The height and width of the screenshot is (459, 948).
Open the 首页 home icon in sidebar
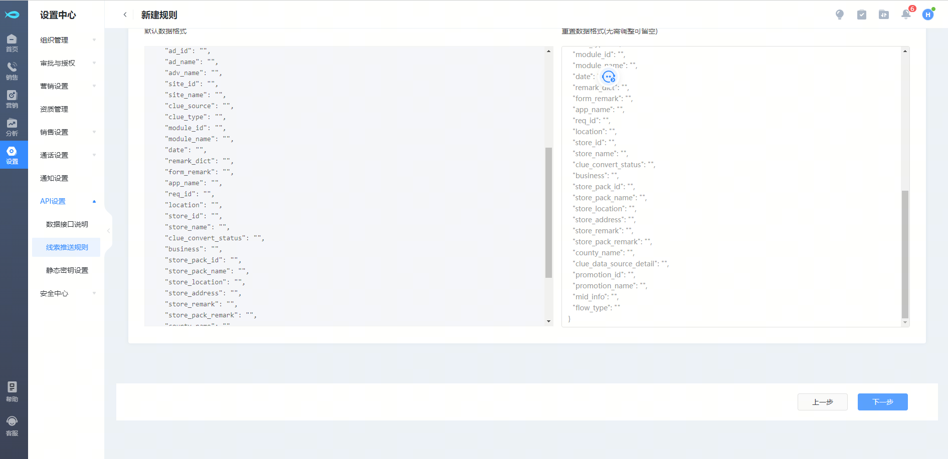12,43
